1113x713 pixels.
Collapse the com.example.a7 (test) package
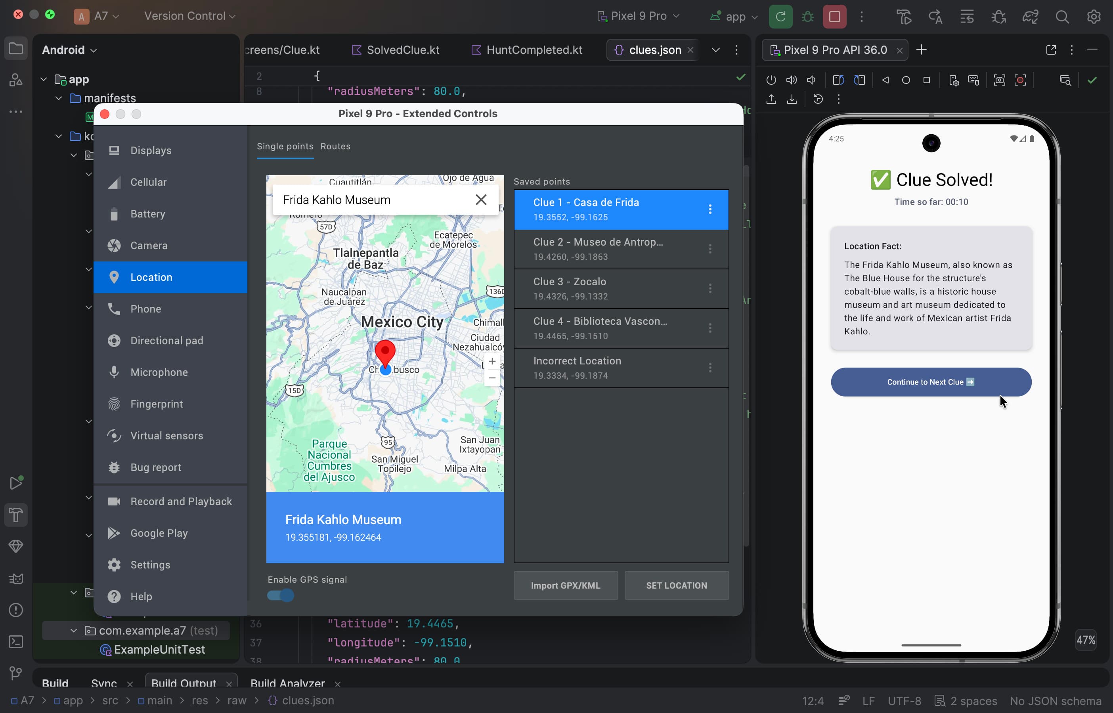coord(74,631)
